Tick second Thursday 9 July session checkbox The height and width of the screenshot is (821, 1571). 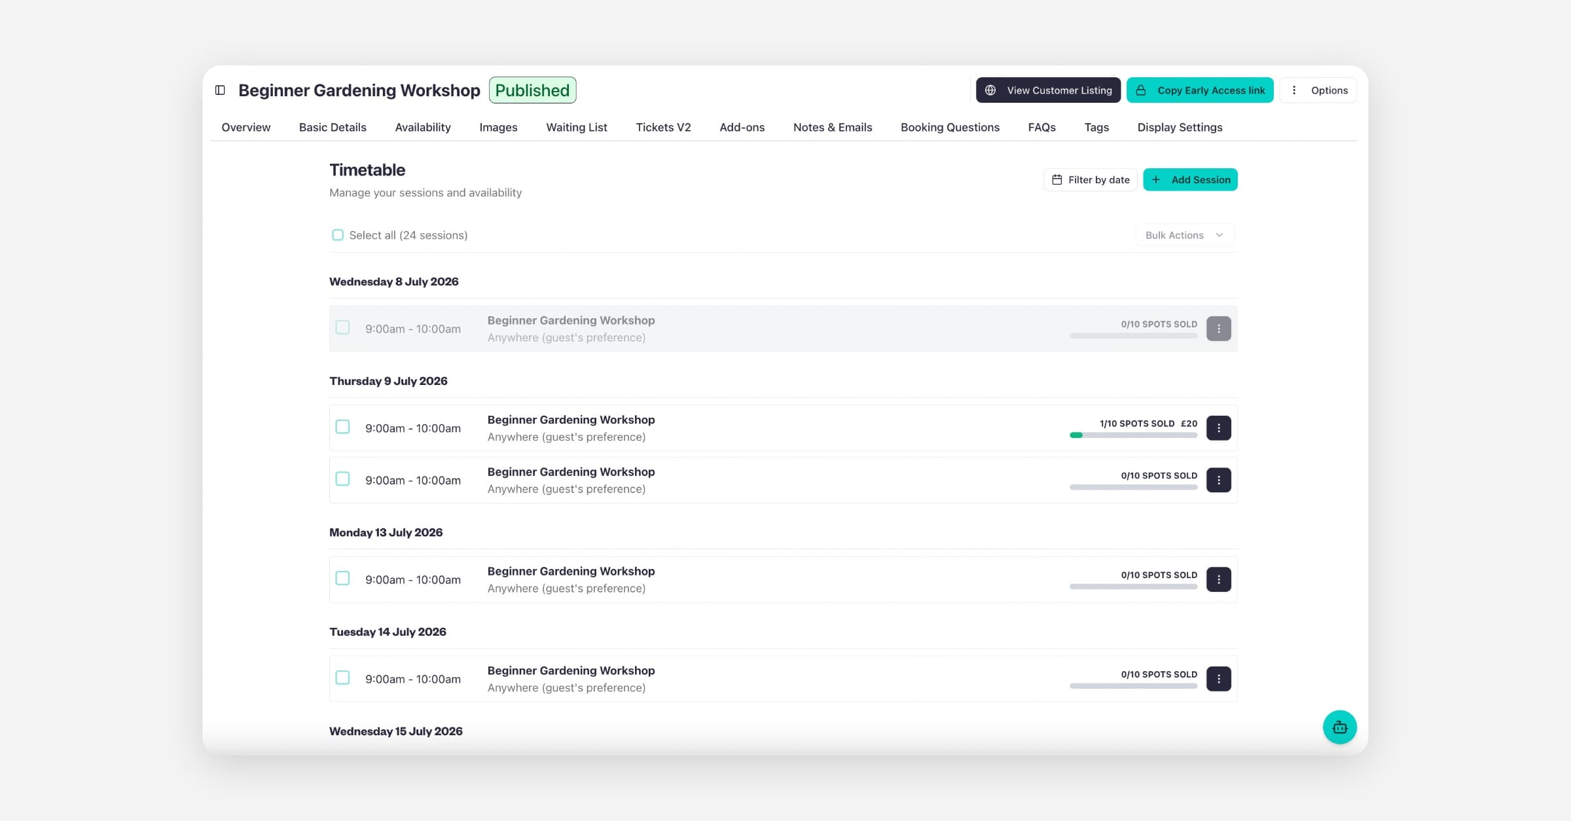point(342,479)
